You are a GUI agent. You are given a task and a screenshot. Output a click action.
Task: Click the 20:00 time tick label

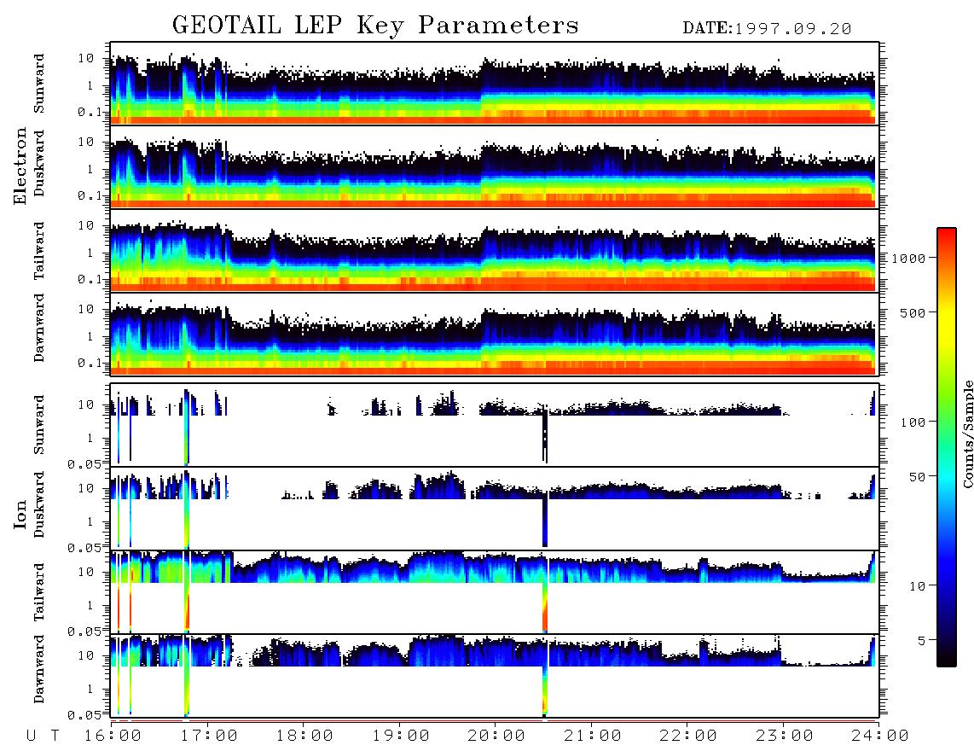pyautogui.click(x=497, y=736)
